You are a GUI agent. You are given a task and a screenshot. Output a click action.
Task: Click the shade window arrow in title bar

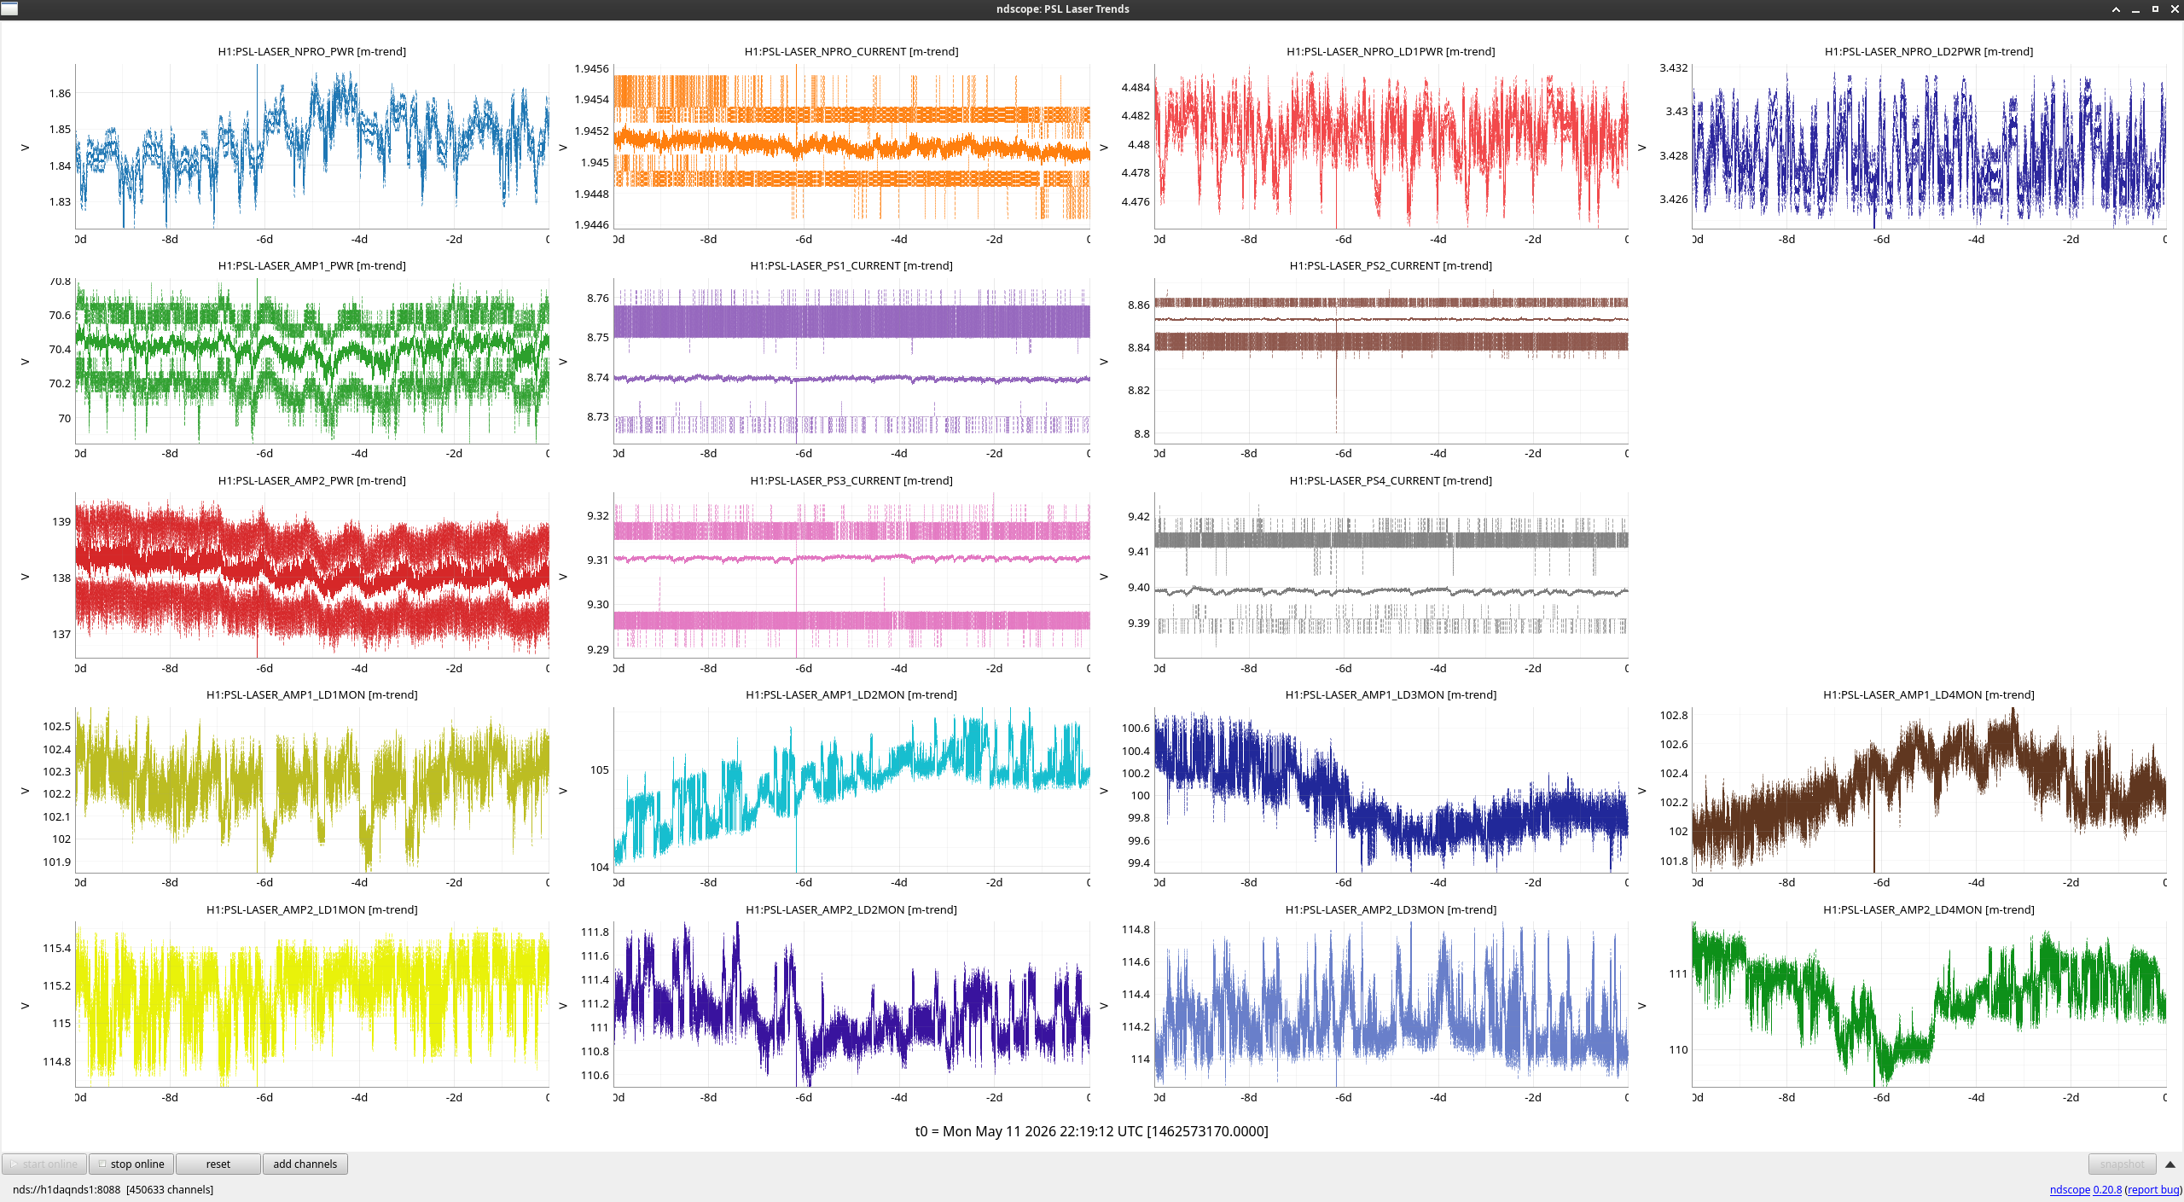click(x=2116, y=9)
